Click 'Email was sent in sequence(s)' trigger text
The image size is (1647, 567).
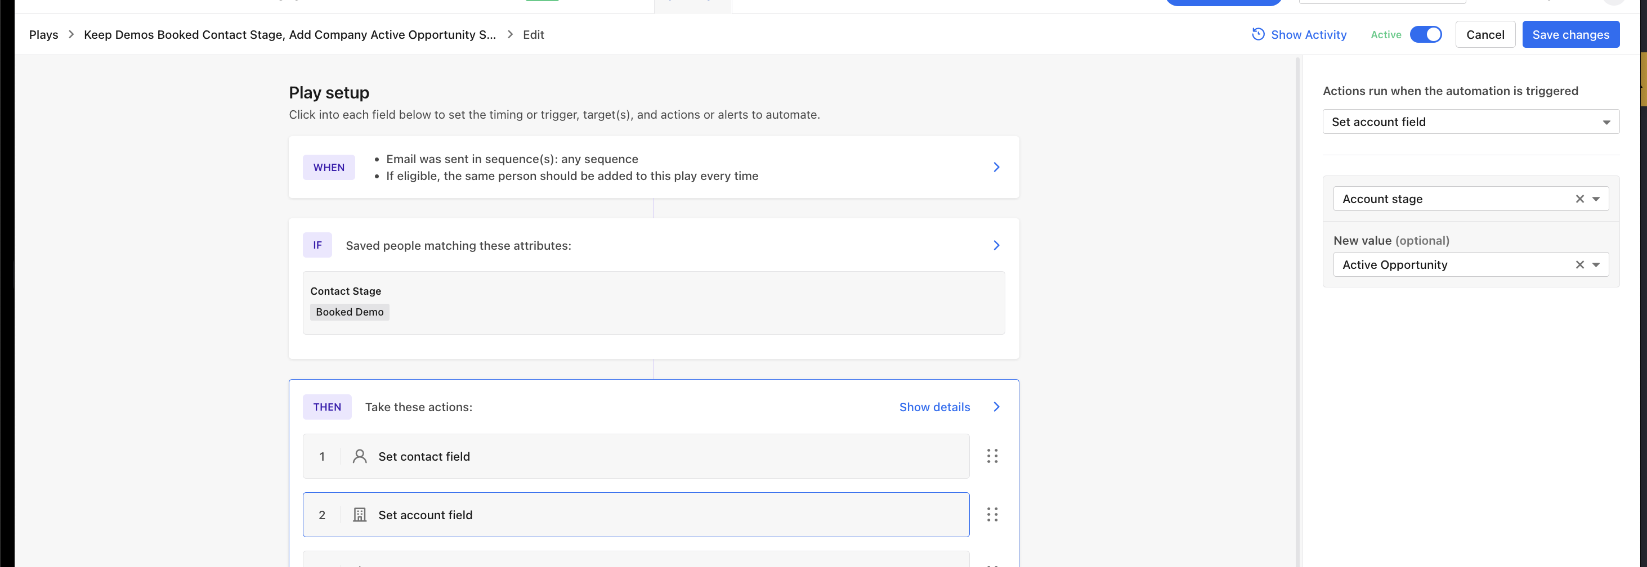[512, 159]
